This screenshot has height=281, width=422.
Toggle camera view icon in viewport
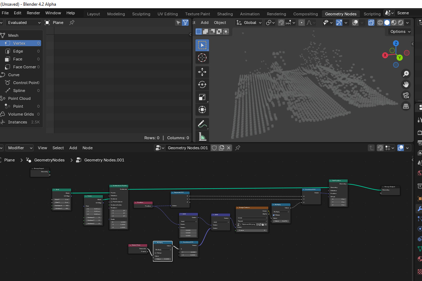point(406,95)
